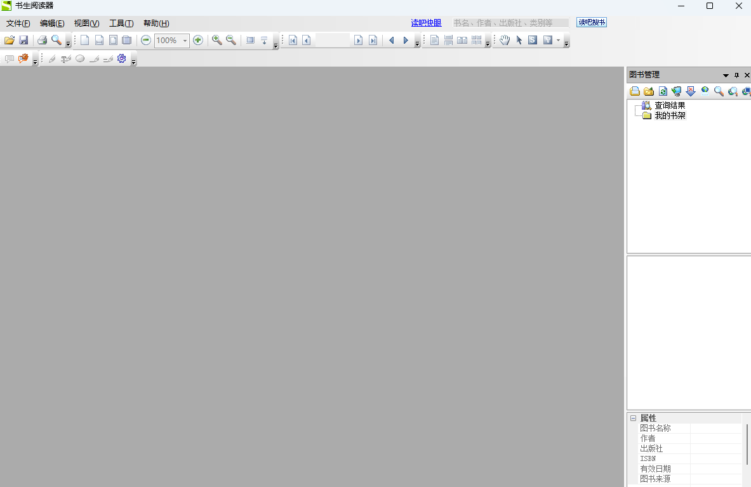
Task: Open the 文件(F) menu
Action: (x=18, y=23)
